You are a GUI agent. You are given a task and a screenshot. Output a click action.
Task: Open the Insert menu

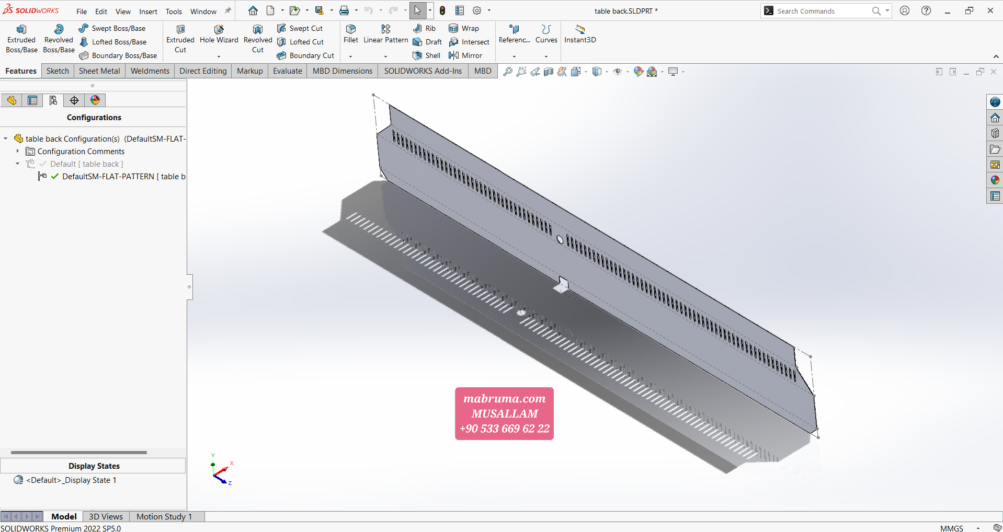click(148, 11)
